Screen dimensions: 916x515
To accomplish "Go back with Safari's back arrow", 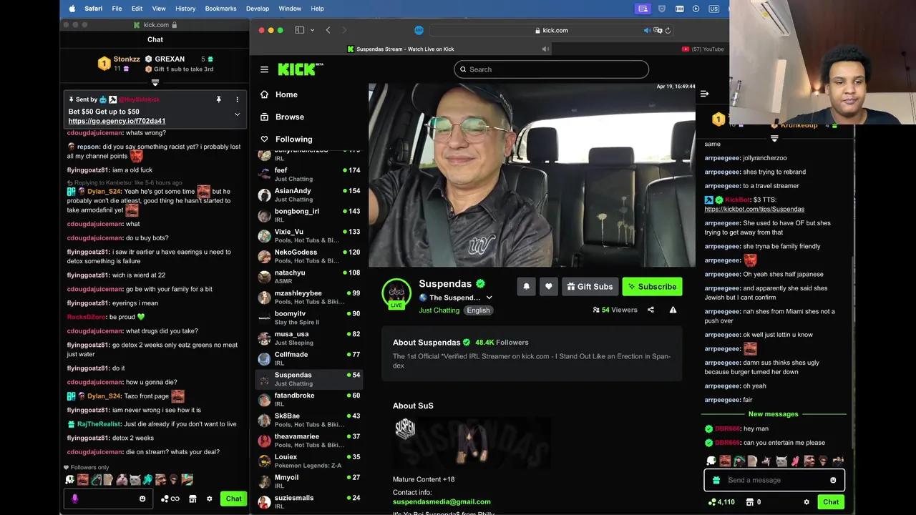I will (328, 30).
